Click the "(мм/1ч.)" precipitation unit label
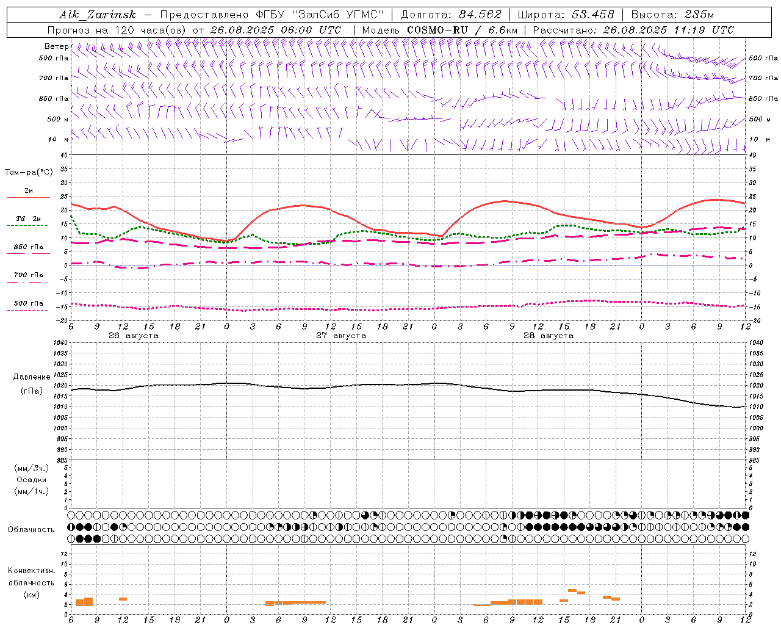 32,491
